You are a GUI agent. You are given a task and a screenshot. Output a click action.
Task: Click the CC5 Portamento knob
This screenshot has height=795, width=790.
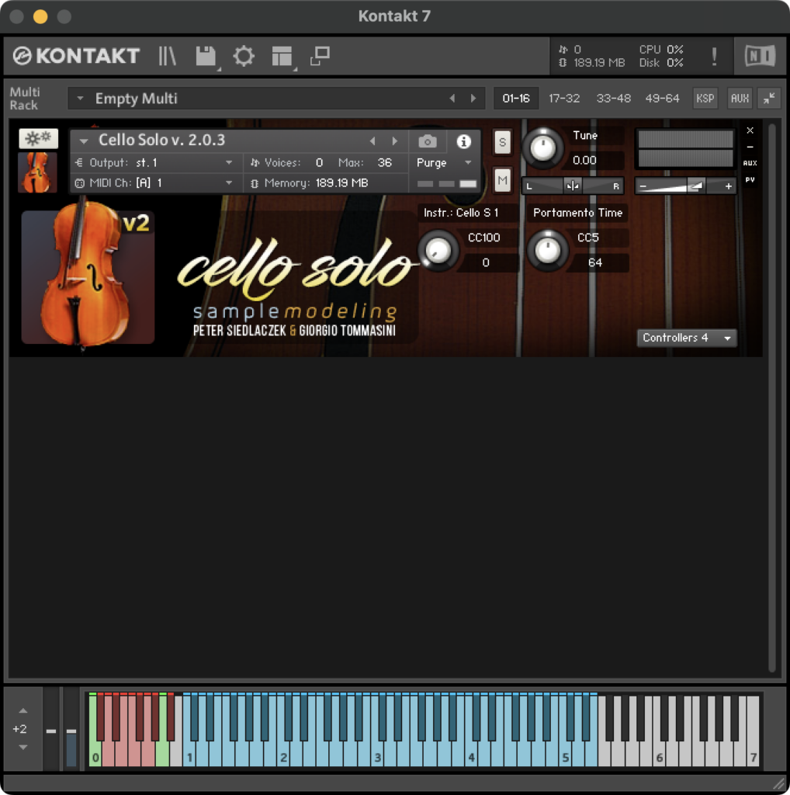tap(547, 250)
